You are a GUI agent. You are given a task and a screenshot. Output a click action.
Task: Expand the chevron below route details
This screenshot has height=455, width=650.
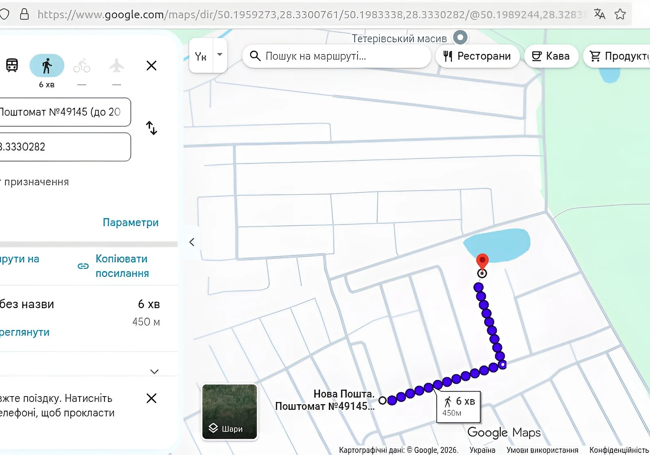pos(154,372)
